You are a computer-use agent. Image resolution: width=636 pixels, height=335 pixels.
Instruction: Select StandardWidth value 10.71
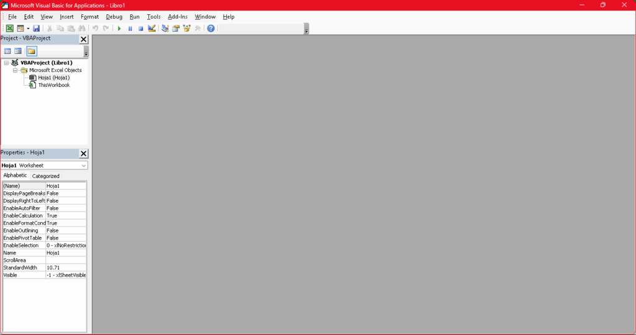coord(66,268)
